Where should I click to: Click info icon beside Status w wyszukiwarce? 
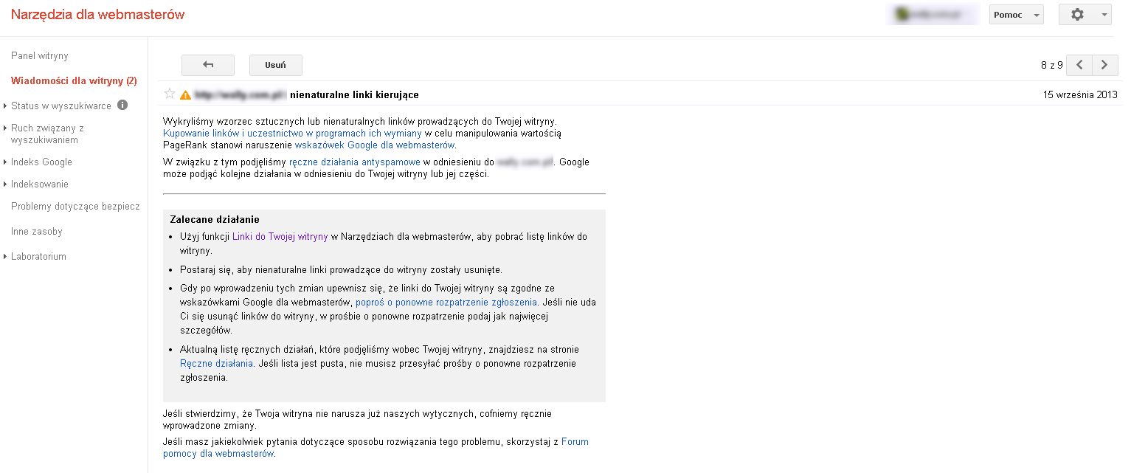[x=122, y=105]
